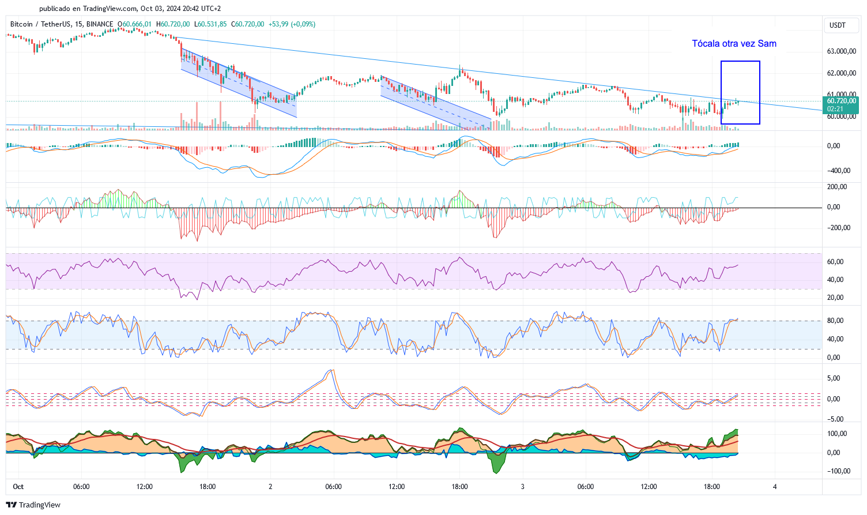The height and width of the screenshot is (515, 867).
Task: Click the timestamp Oct 03, 2024 20:42 UTC+2
Action: coord(180,9)
